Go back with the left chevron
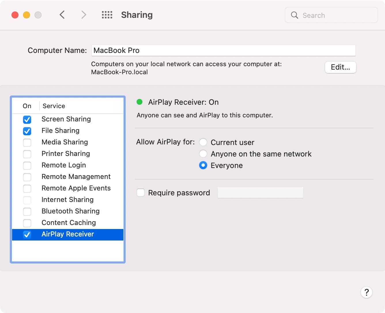Viewport: 385px width, 313px height. (62, 15)
